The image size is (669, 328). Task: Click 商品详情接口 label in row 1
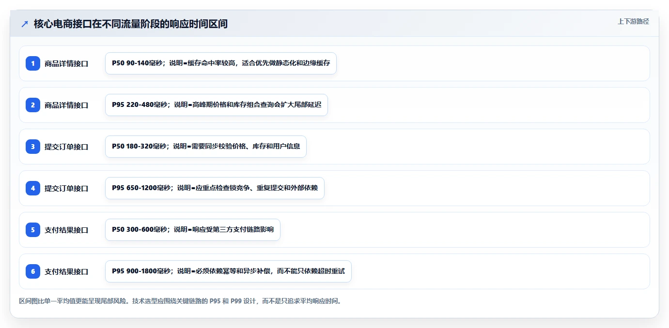coord(66,63)
